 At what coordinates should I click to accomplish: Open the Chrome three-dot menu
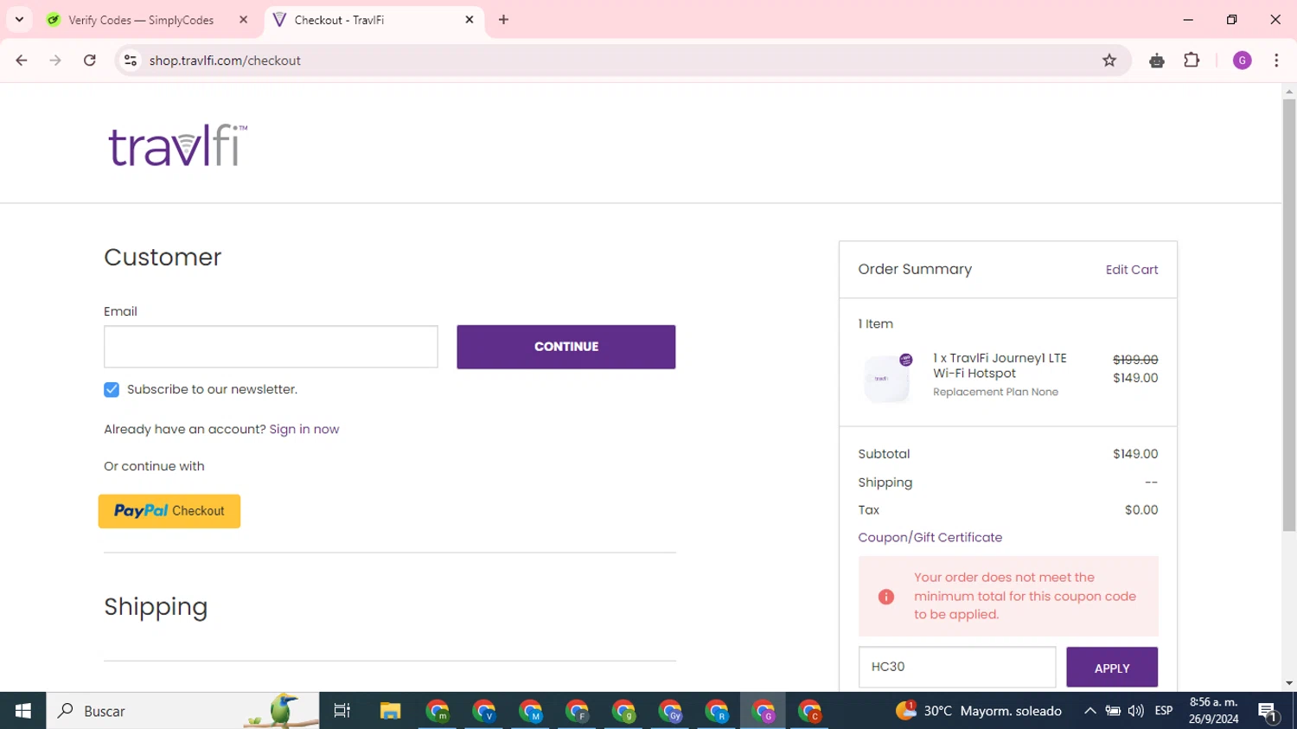(1276, 61)
